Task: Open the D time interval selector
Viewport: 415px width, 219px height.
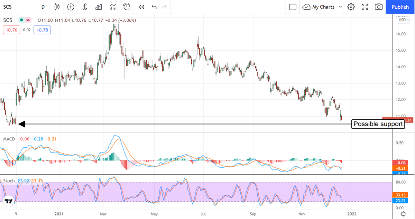Action: pos(43,7)
